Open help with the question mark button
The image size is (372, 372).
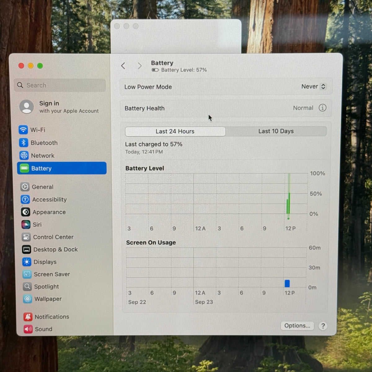[x=323, y=326]
